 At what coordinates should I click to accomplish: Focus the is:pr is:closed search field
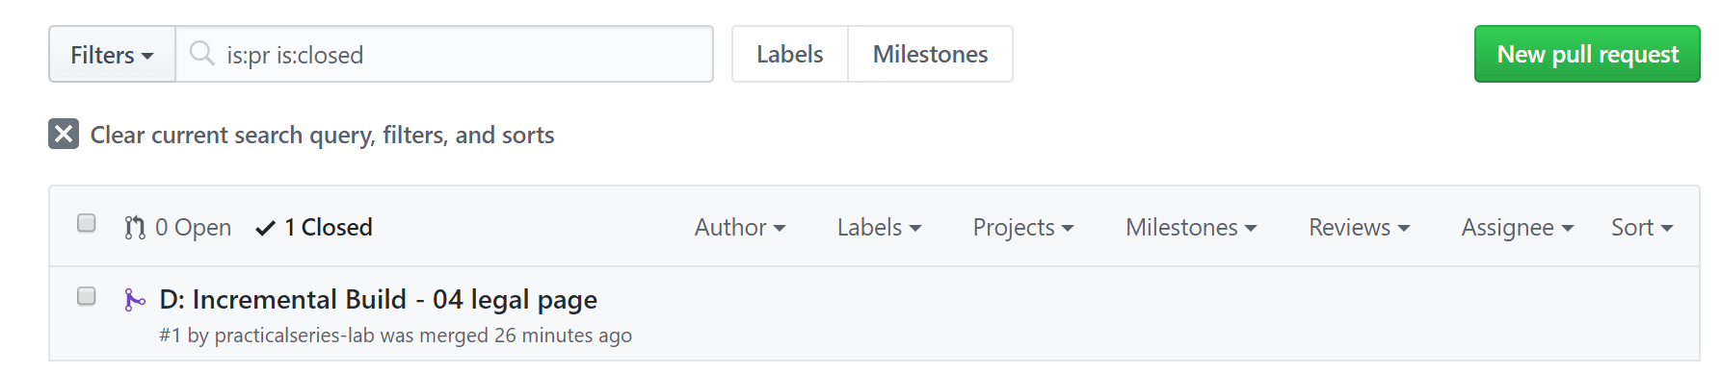(444, 55)
